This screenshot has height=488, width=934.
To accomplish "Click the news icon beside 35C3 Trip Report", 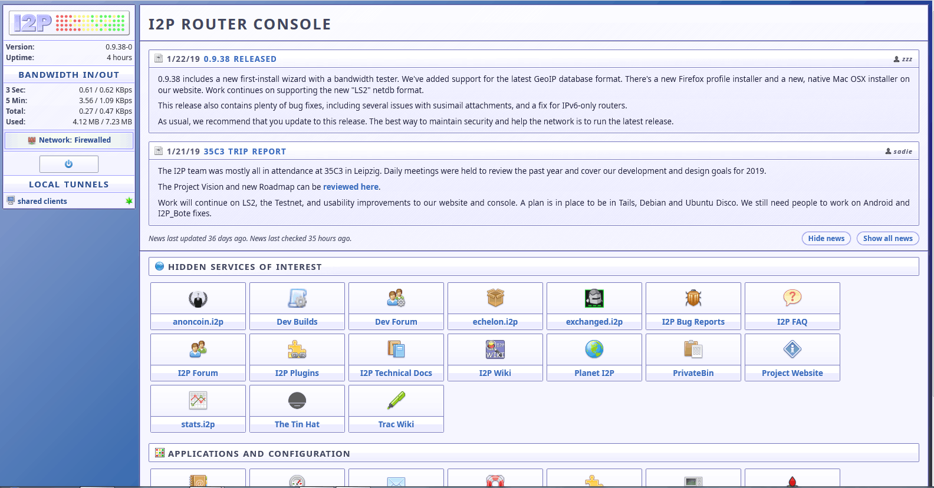I will coord(159,151).
